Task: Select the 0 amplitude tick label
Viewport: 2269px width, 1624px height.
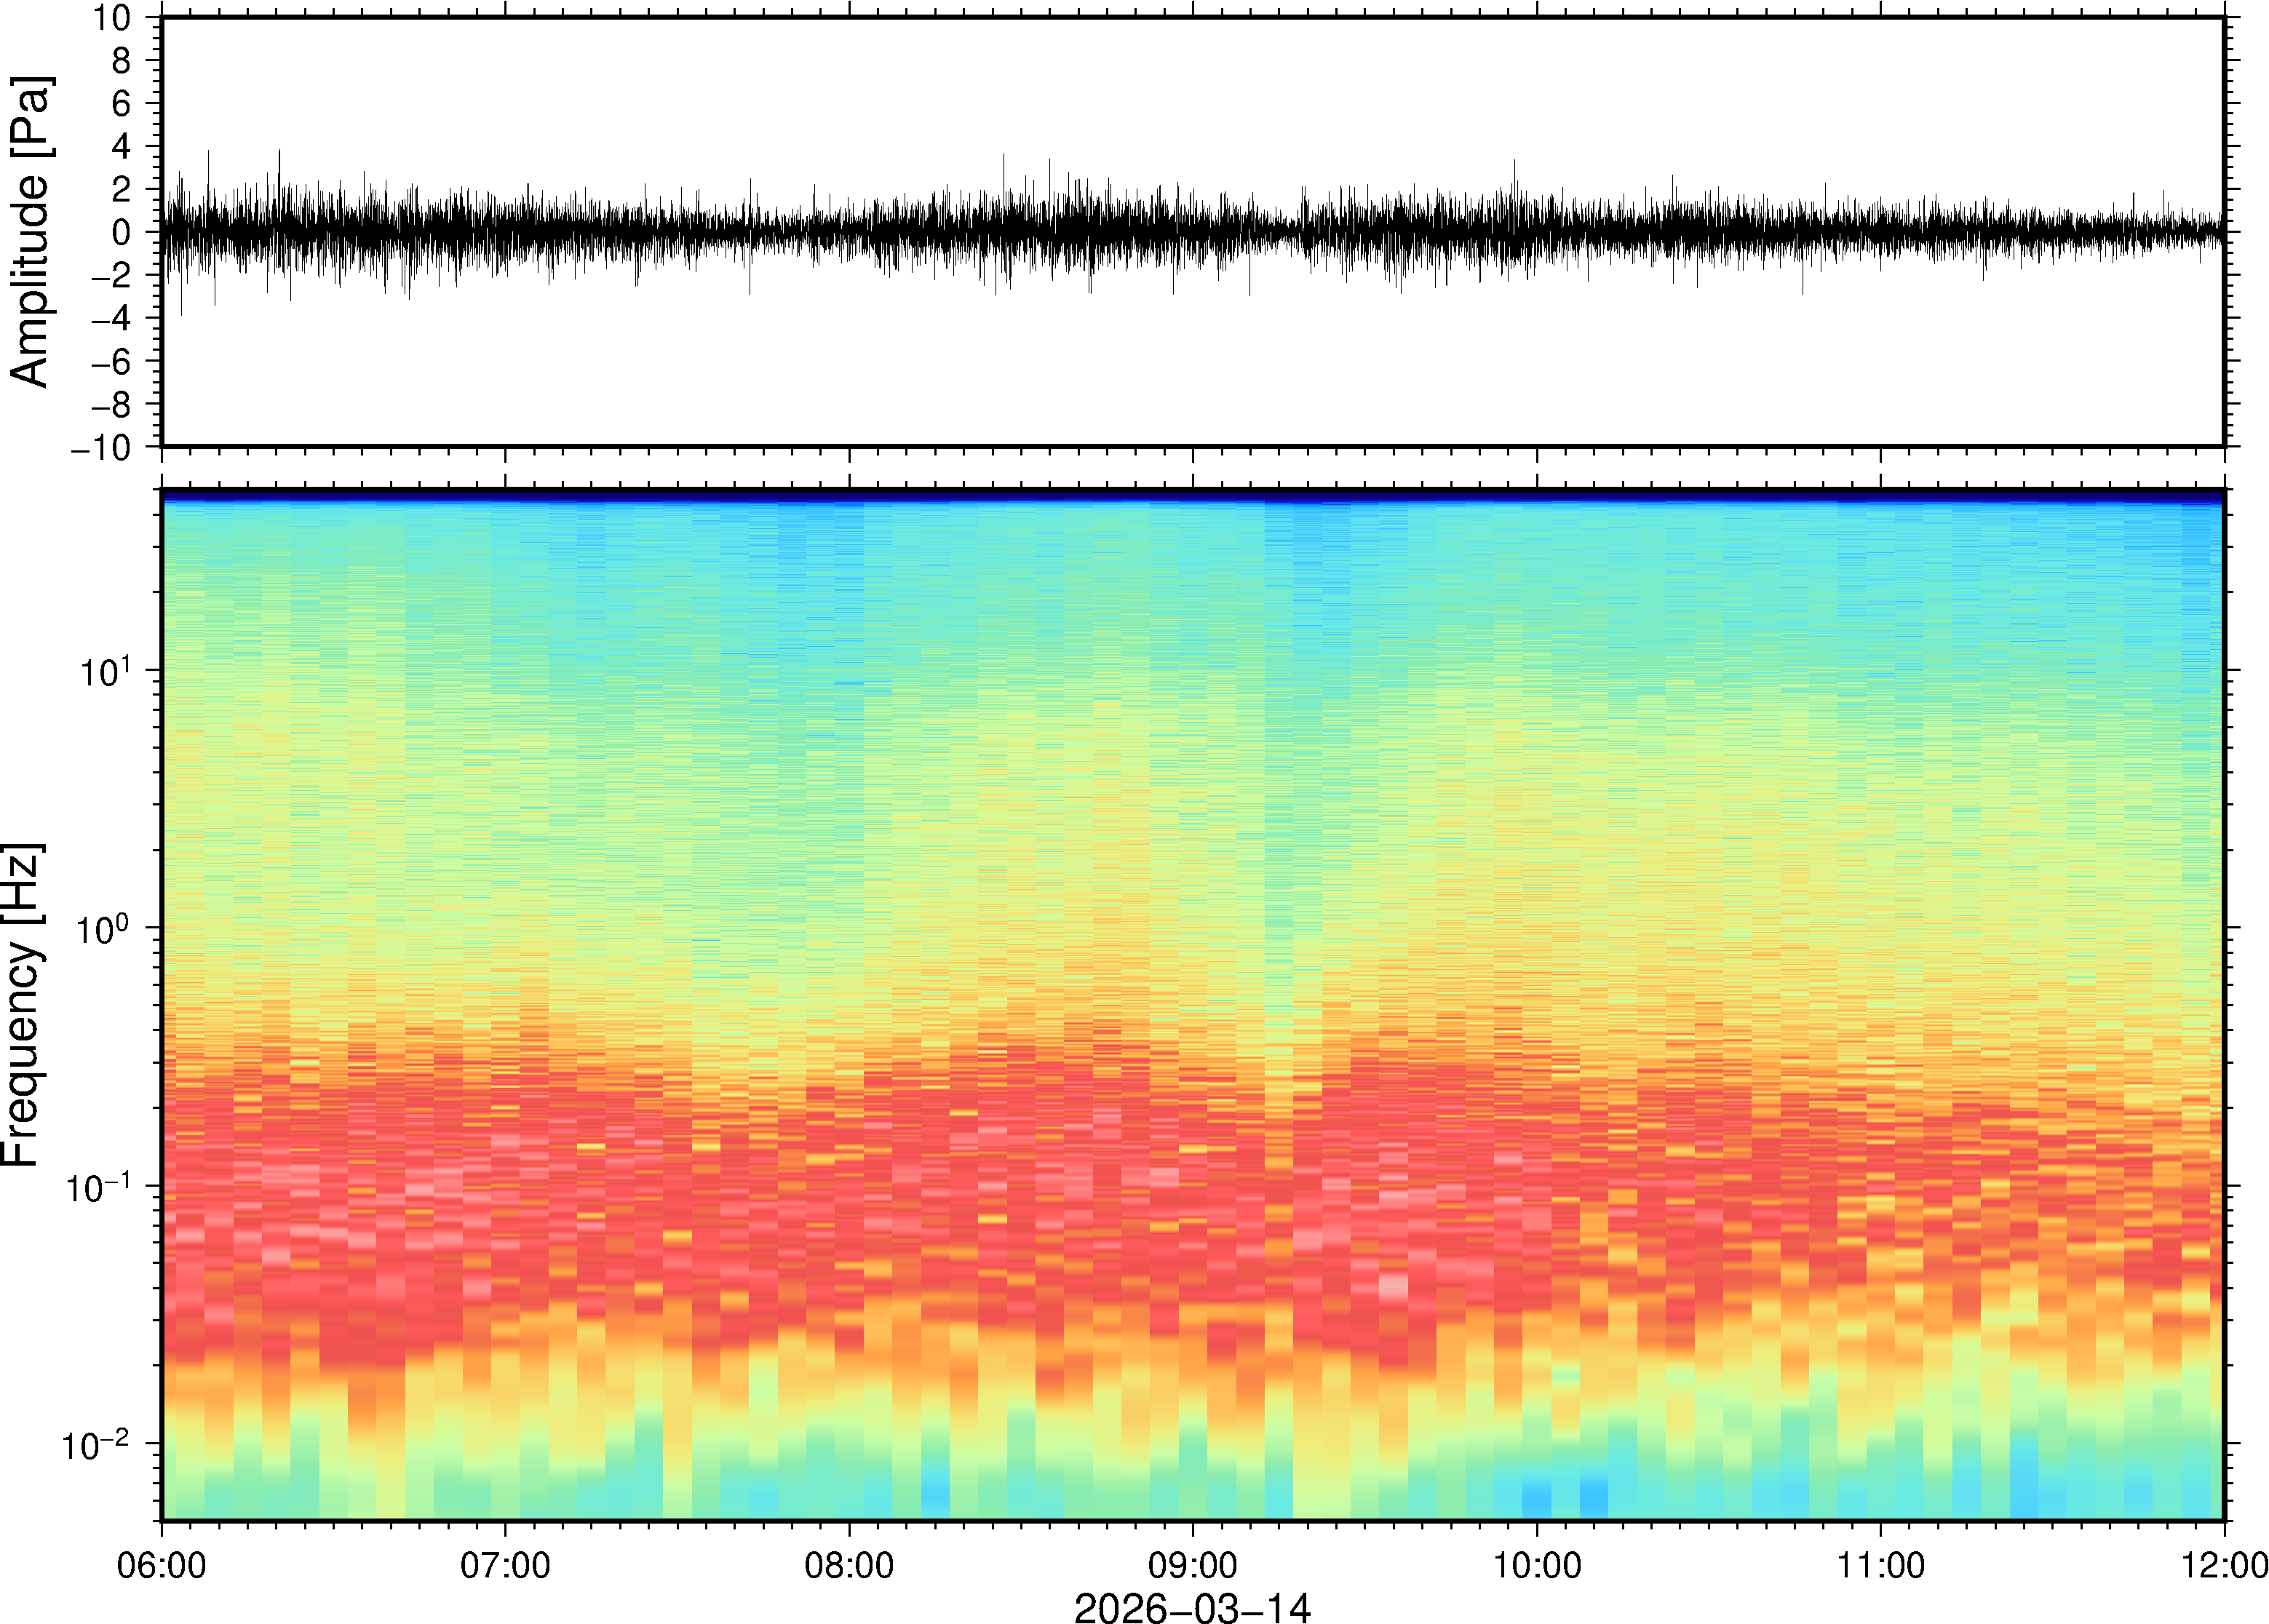Action: tap(122, 233)
